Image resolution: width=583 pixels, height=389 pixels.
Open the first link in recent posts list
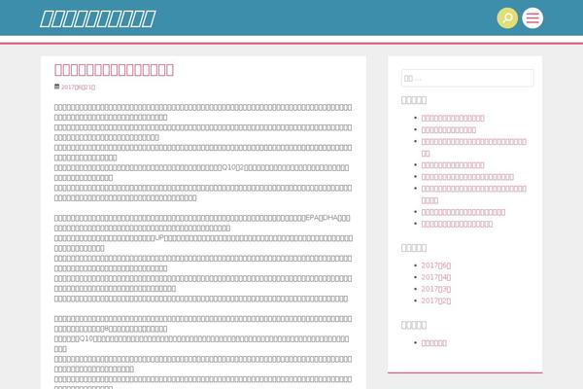(453, 118)
